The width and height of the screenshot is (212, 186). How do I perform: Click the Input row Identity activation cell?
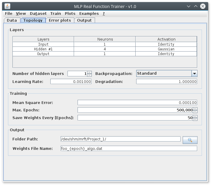point(166,44)
